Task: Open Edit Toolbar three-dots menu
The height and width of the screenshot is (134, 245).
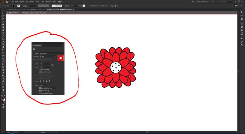Action: [x=3, y=111]
